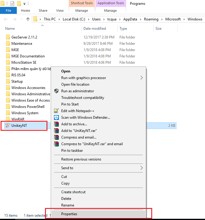The image size is (205, 220).
Task: Select the Windows Ease of Access folder
Action: coord(31,100)
